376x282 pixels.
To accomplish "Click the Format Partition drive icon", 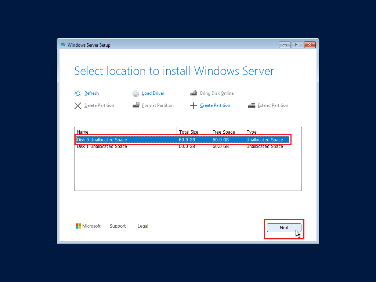I will (x=136, y=105).
